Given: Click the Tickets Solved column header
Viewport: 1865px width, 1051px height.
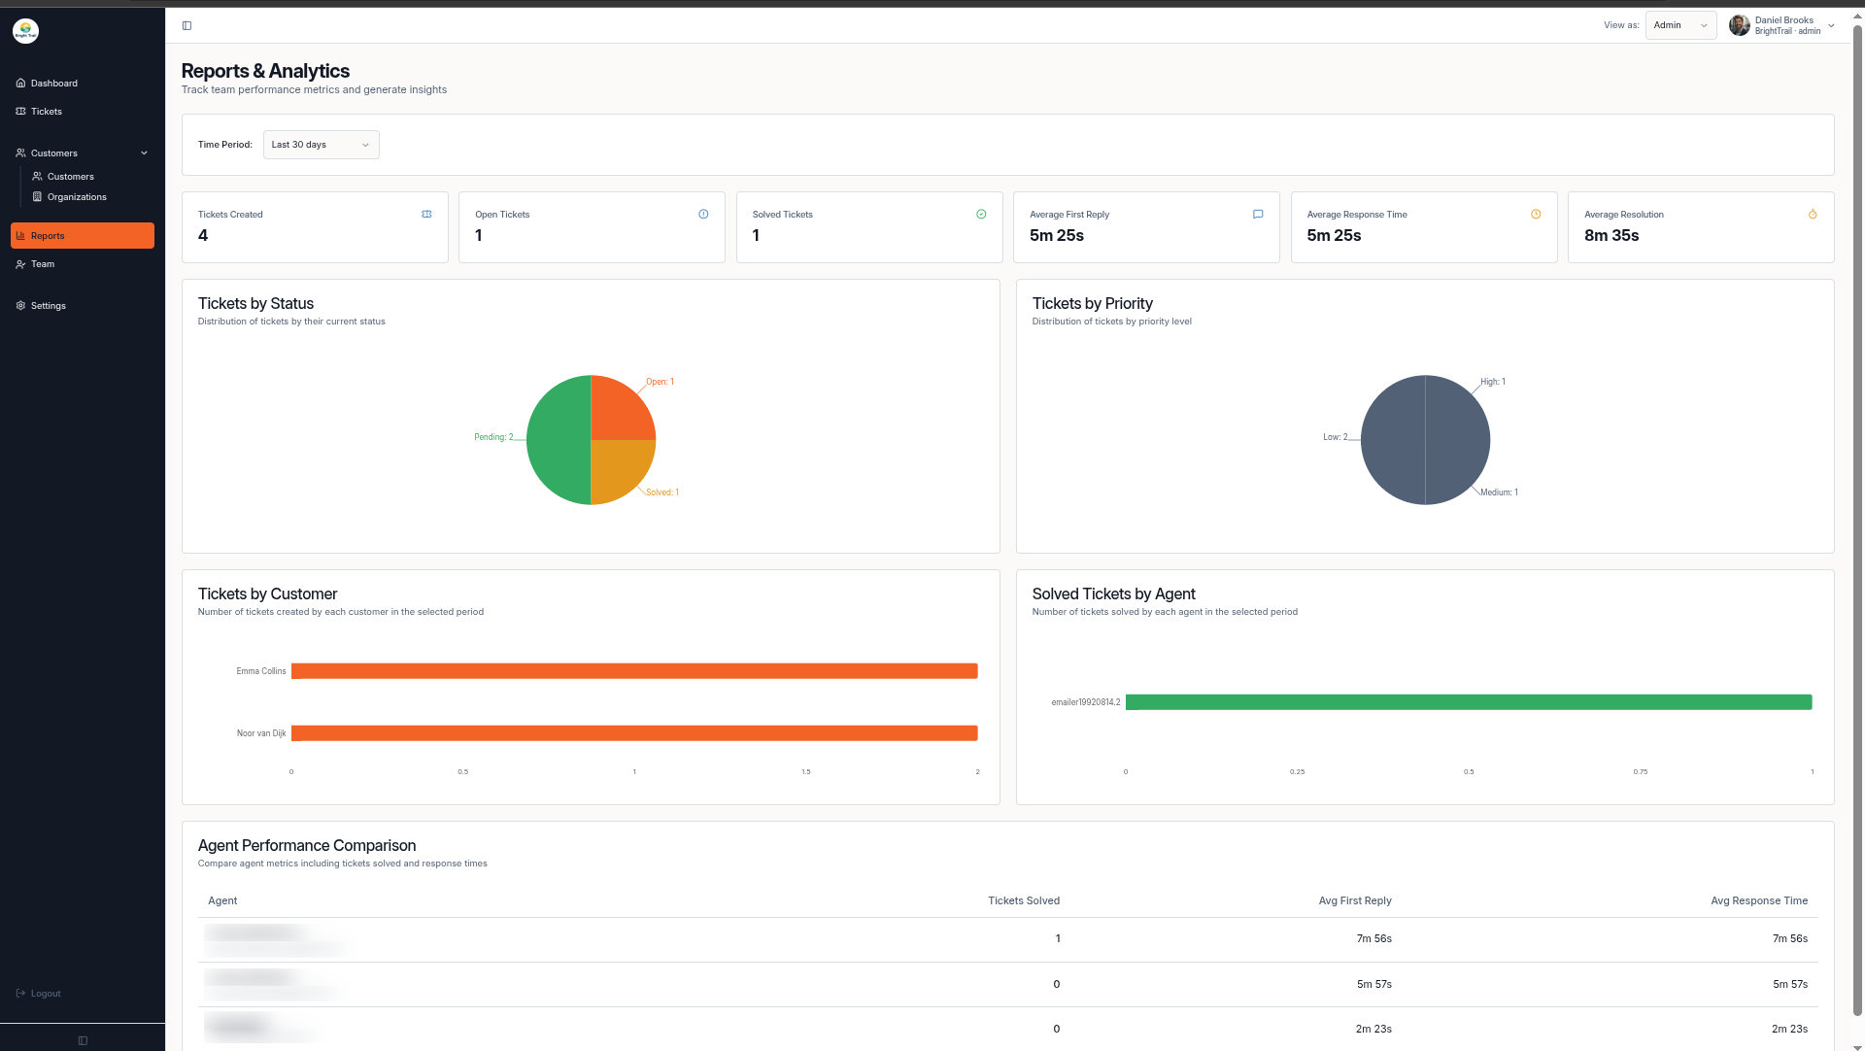Looking at the screenshot, I should [x=1024, y=901].
